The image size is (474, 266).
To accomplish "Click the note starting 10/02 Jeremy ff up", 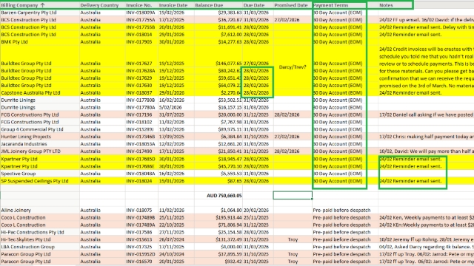I will tap(426, 239).
